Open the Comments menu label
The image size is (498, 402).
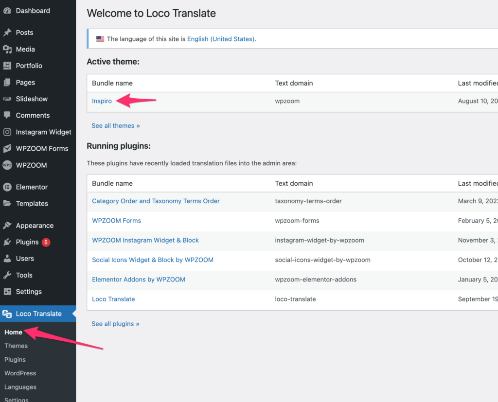[x=33, y=115]
